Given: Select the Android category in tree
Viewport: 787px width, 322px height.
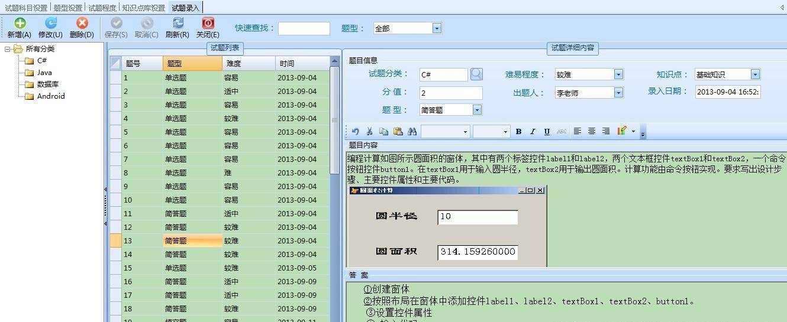Looking at the screenshot, I should tap(51, 96).
